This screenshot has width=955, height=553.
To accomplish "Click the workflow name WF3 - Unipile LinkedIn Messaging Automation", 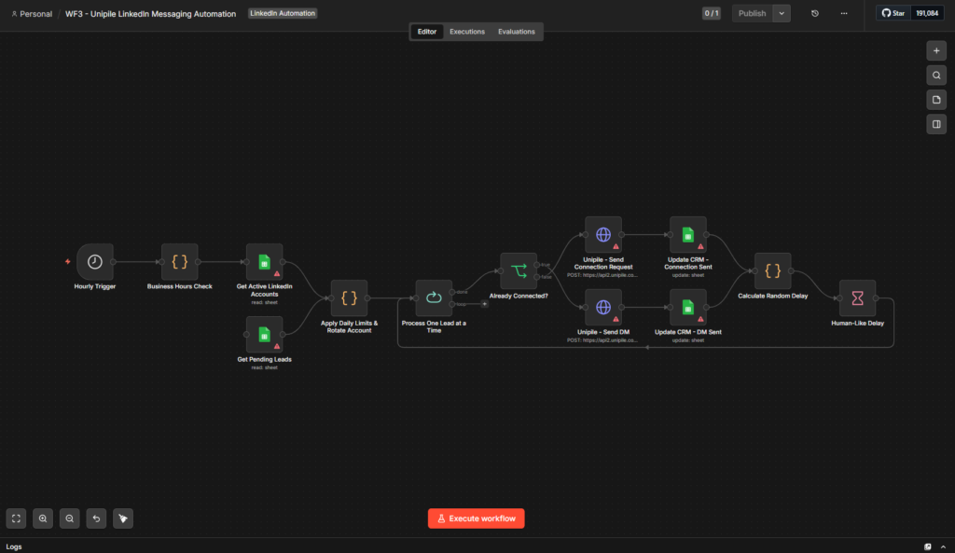I will coord(150,14).
